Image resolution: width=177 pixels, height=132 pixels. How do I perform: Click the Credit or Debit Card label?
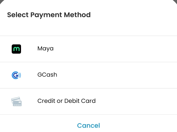[66, 101]
